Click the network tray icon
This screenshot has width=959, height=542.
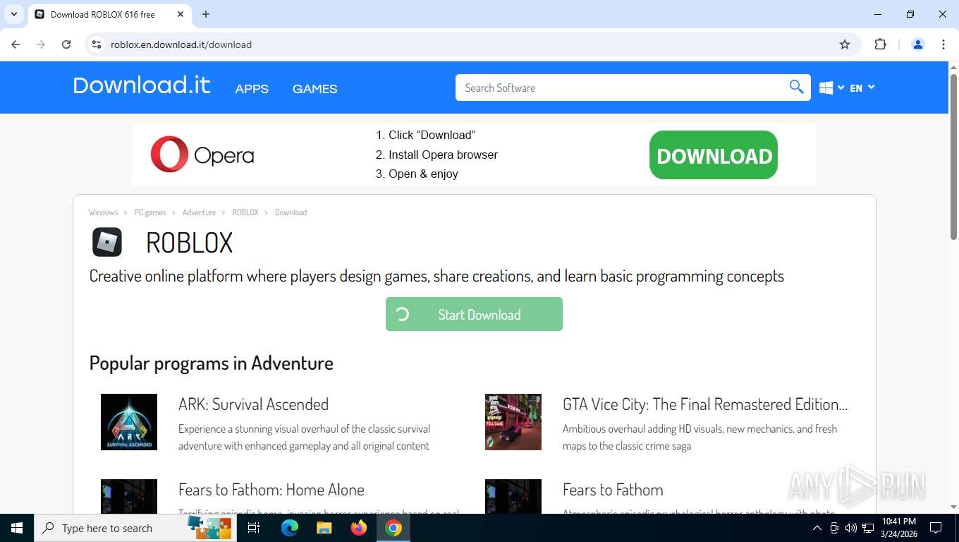pyautogui.click(x=868, y=528)
